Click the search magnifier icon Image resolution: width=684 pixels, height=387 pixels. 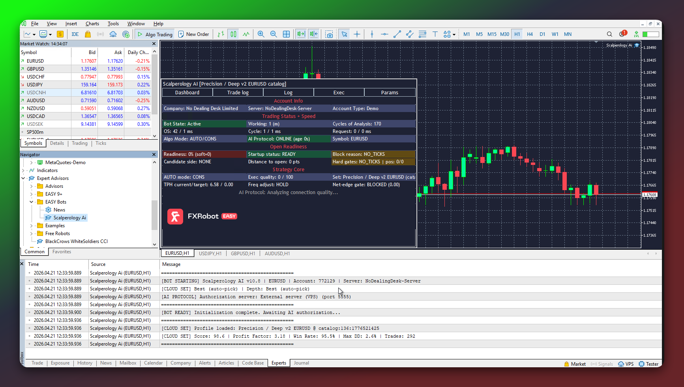pos(610,34)
